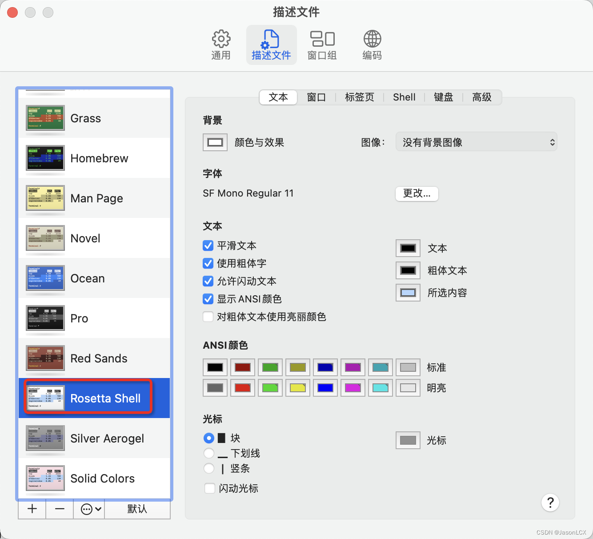Click the 更改… font button
Viewport: 593px width, 539px height.
(416, 193)
